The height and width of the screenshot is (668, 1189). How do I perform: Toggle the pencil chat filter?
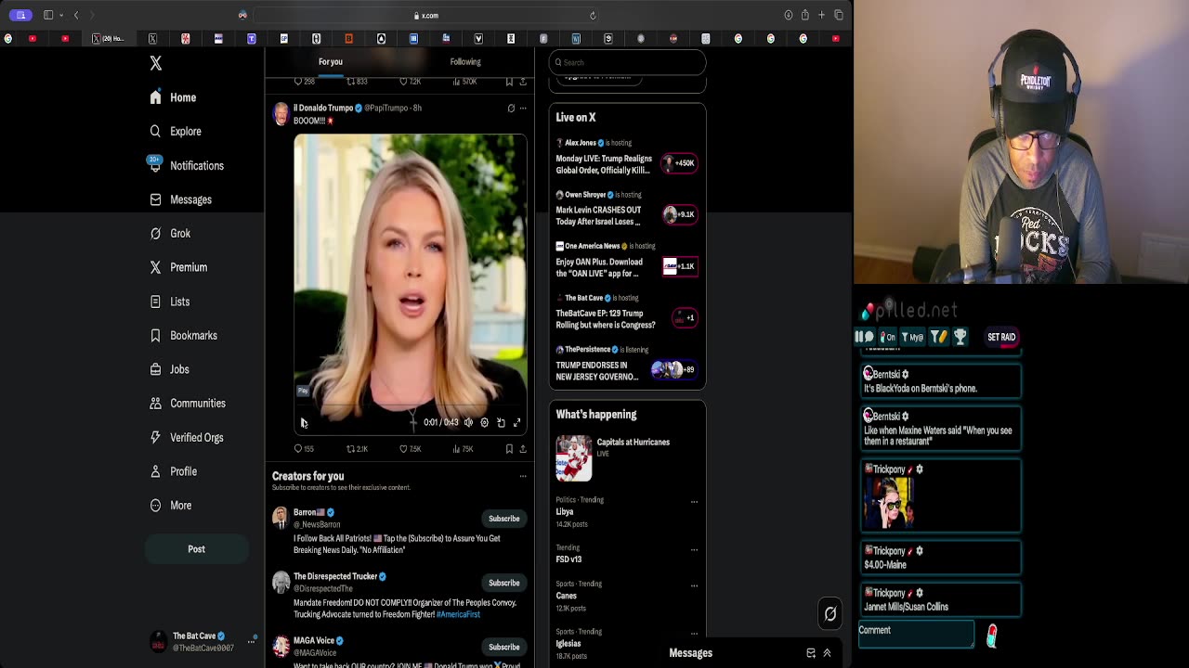tap(939, 337)
